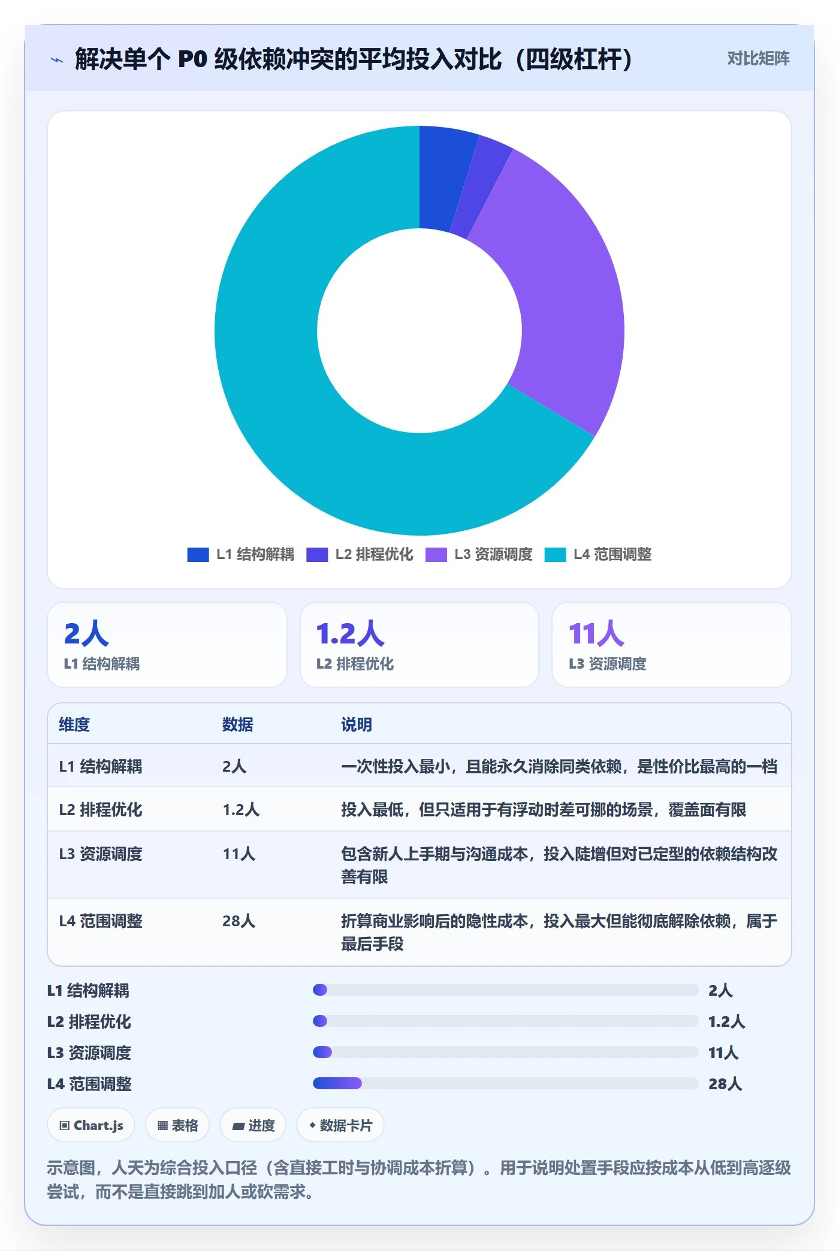The width and height of the screenshot is (839, 1251).
Task: Click the diamond icon in 数据卡片 chip
Action: 312,1126
